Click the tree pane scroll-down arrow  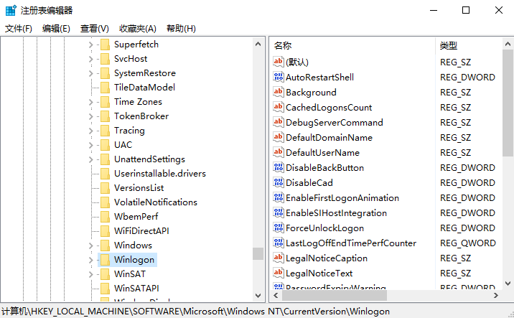(258, 296)
